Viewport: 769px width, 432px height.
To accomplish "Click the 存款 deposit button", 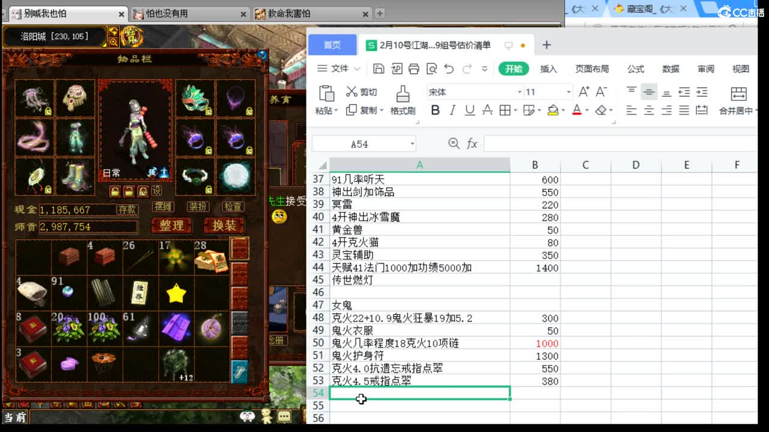I will click(x=127, y=209).
